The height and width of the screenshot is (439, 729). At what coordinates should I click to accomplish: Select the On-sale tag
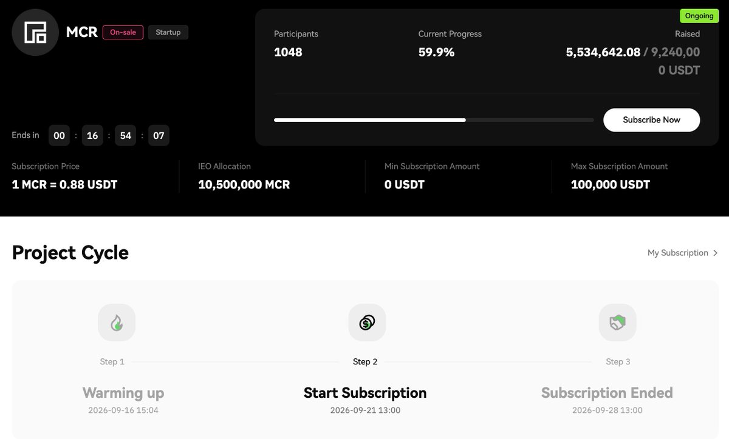[x=123, y=32]
